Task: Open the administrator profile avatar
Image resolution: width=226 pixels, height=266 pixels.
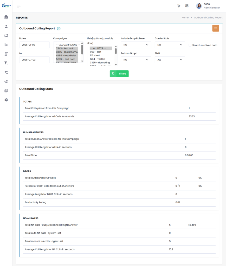Action: (199, 6)
